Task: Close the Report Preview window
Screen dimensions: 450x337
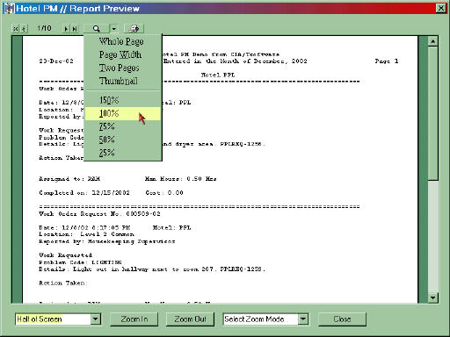Action: click(441, 8)
